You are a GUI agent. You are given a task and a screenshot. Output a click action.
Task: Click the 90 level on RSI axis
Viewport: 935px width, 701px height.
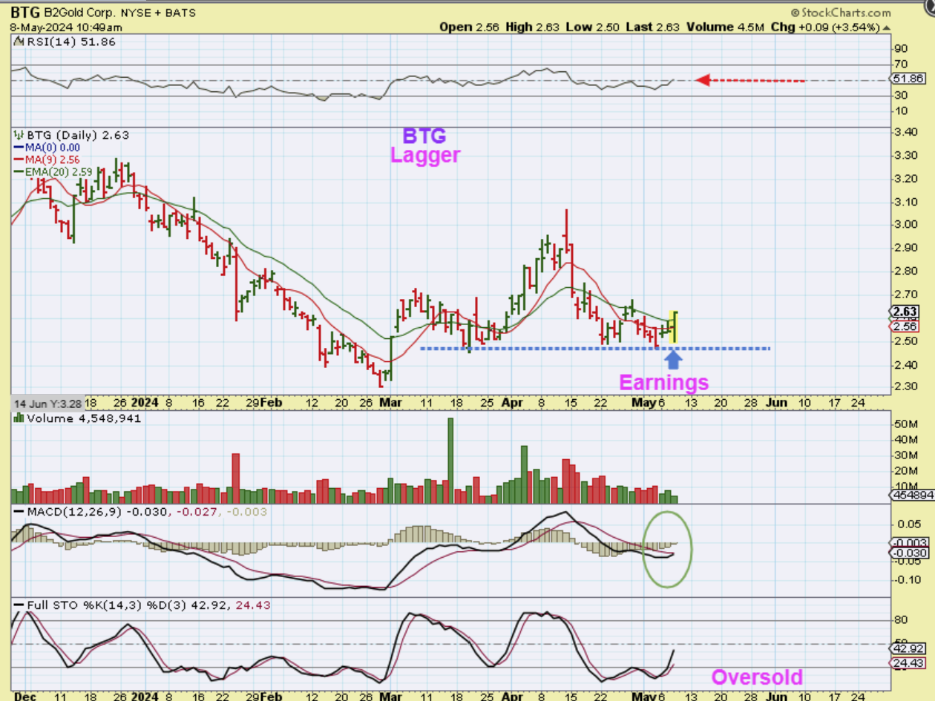pyautogui.click(x=902, y=47)
